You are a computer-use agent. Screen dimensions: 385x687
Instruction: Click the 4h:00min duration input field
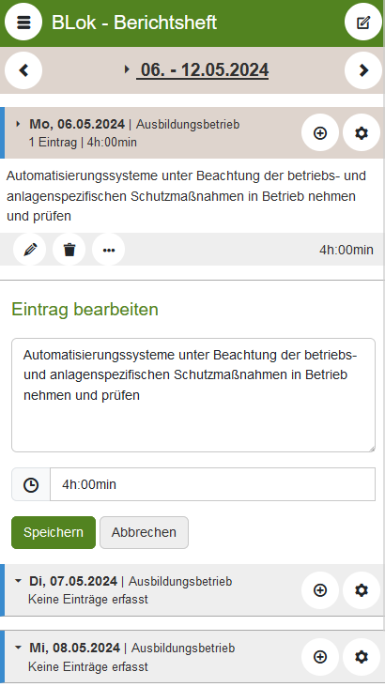tap(212, 484)
